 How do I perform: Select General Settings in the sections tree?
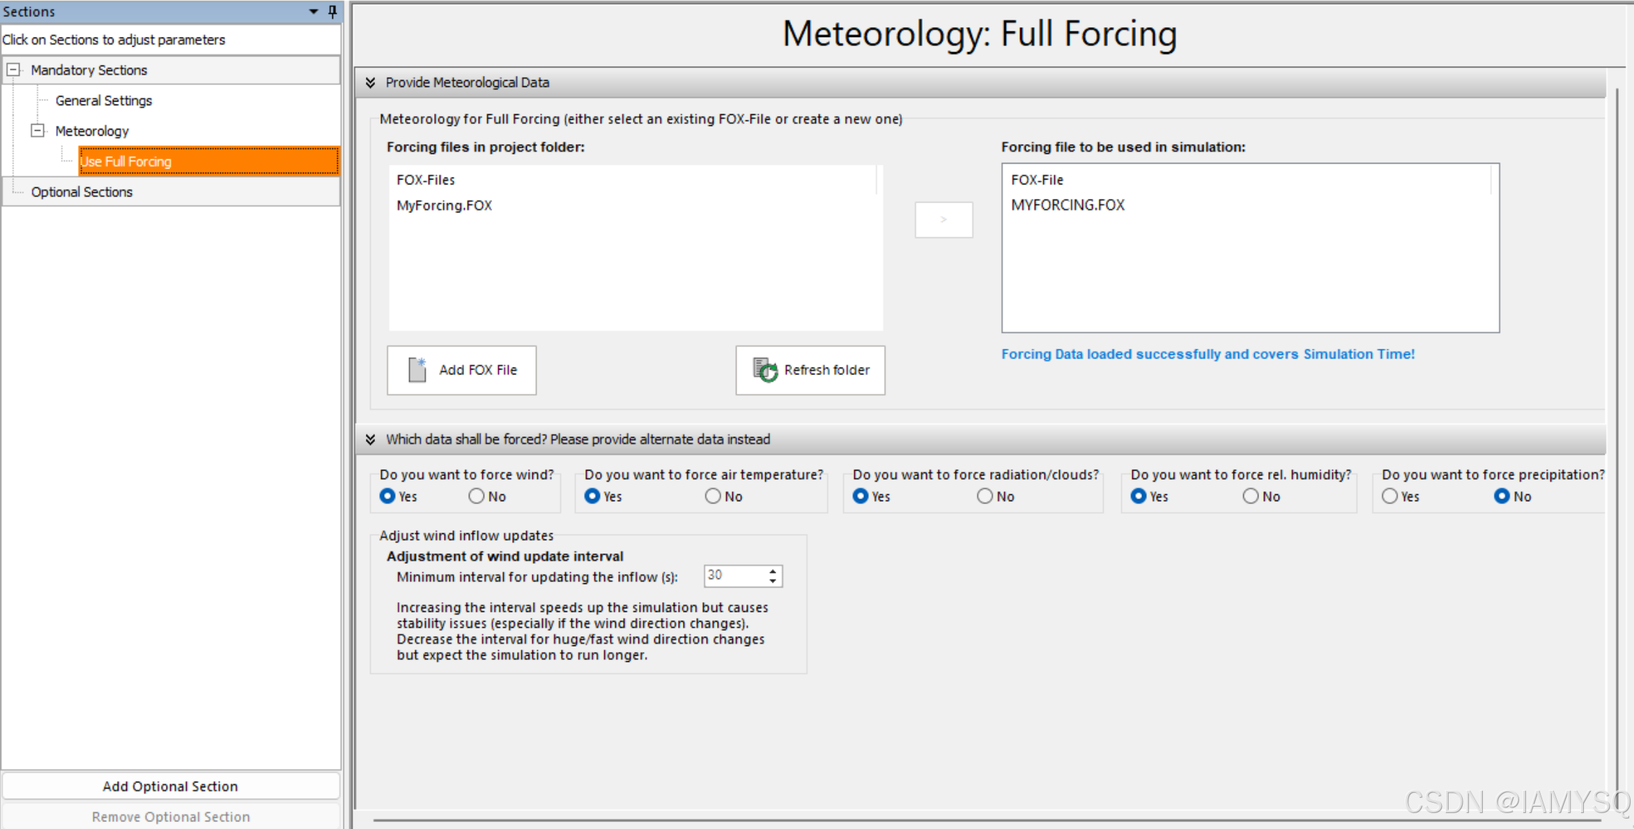tap(103, 100)
